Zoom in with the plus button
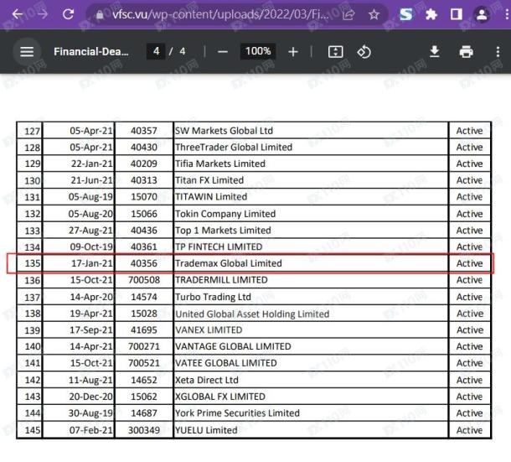This screenshot has width=511, height=462. [x=293, y=51]
